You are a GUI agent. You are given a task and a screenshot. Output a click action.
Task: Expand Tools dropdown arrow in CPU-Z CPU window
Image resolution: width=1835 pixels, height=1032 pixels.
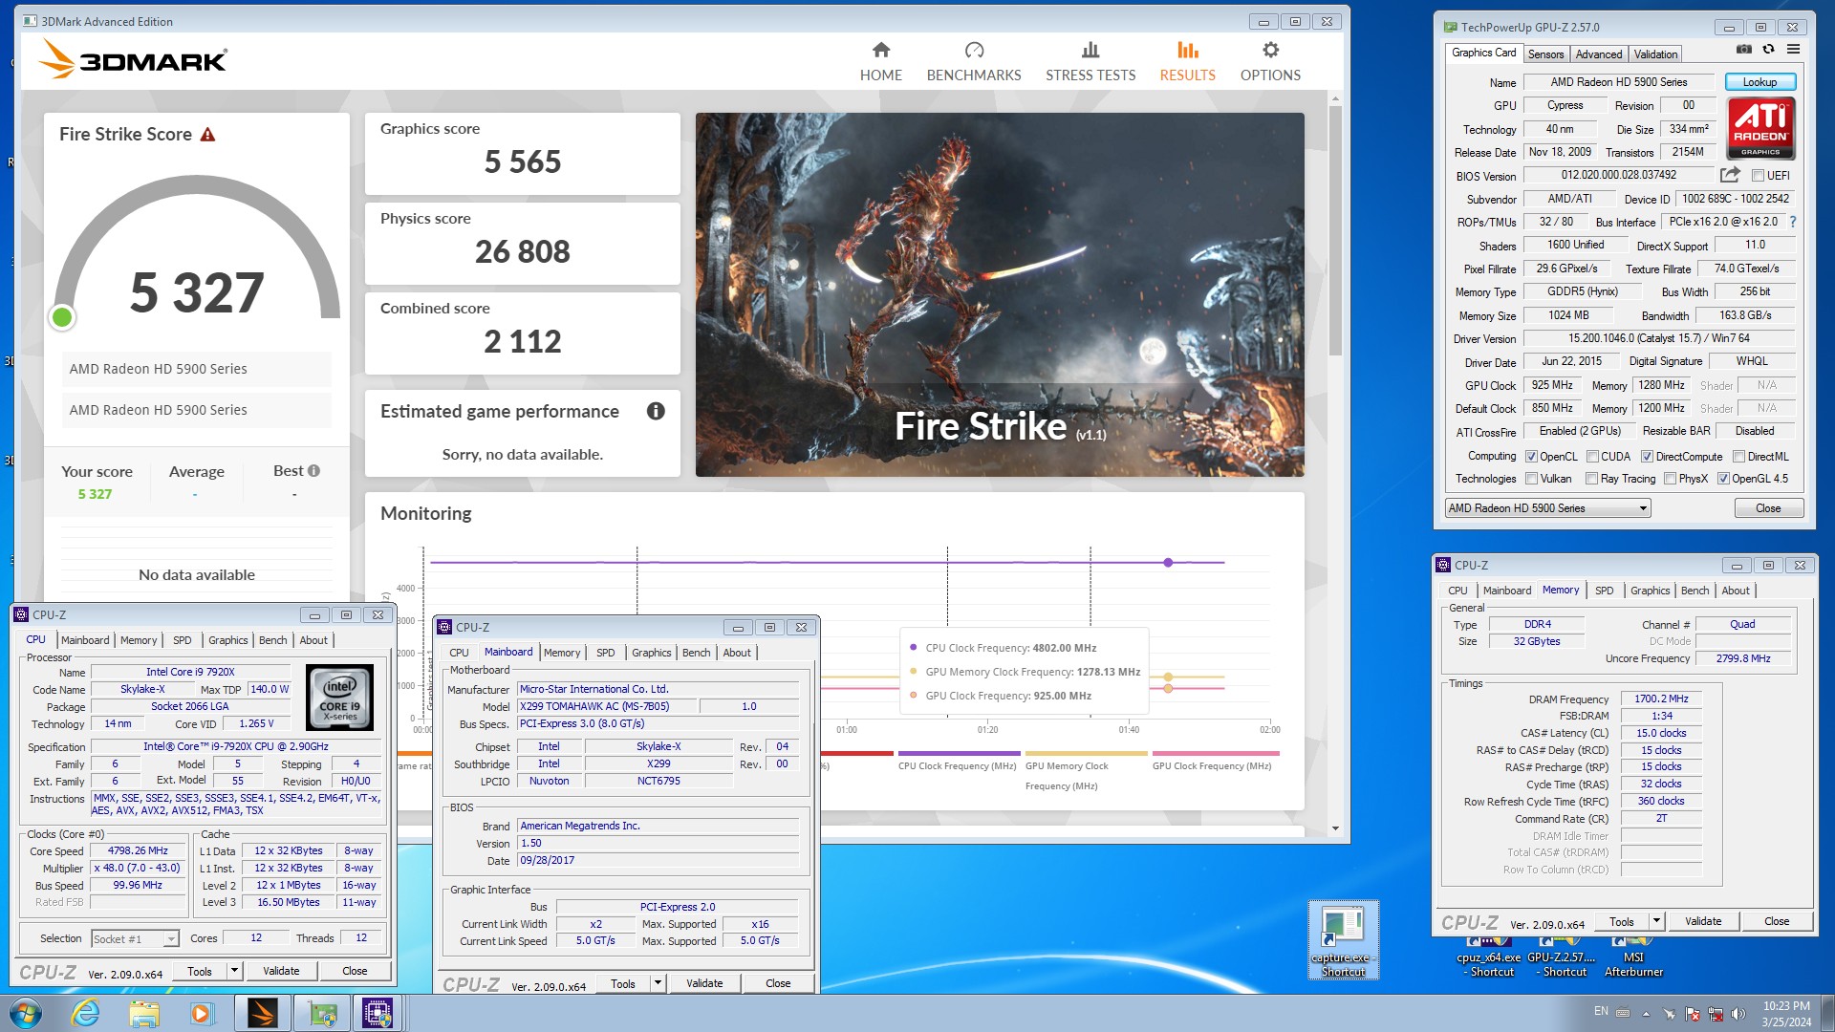[233, 971]
